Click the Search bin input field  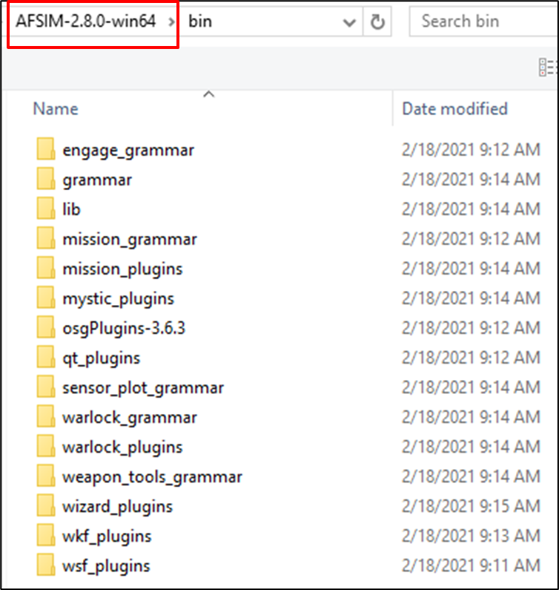click(x=483, y=22)
